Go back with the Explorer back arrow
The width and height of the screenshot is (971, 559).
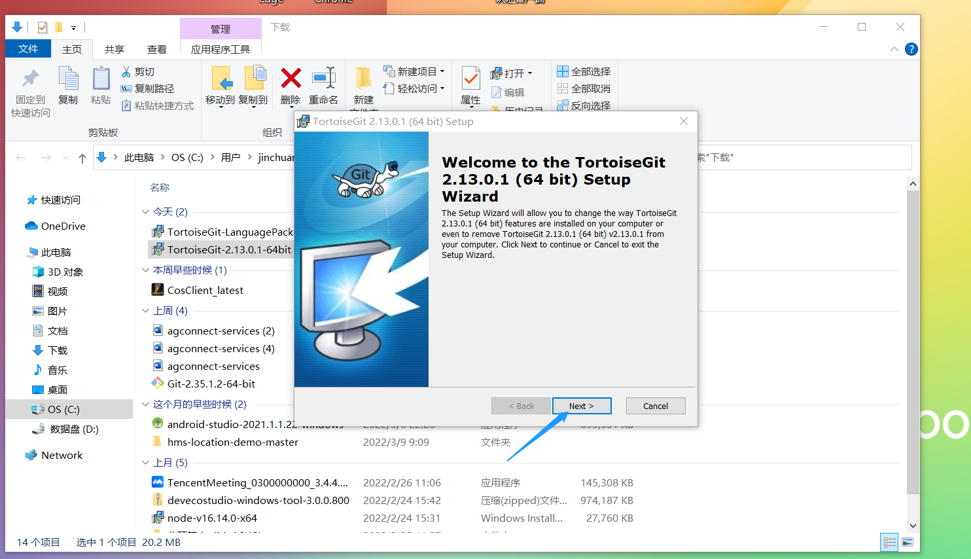[21, 158]
